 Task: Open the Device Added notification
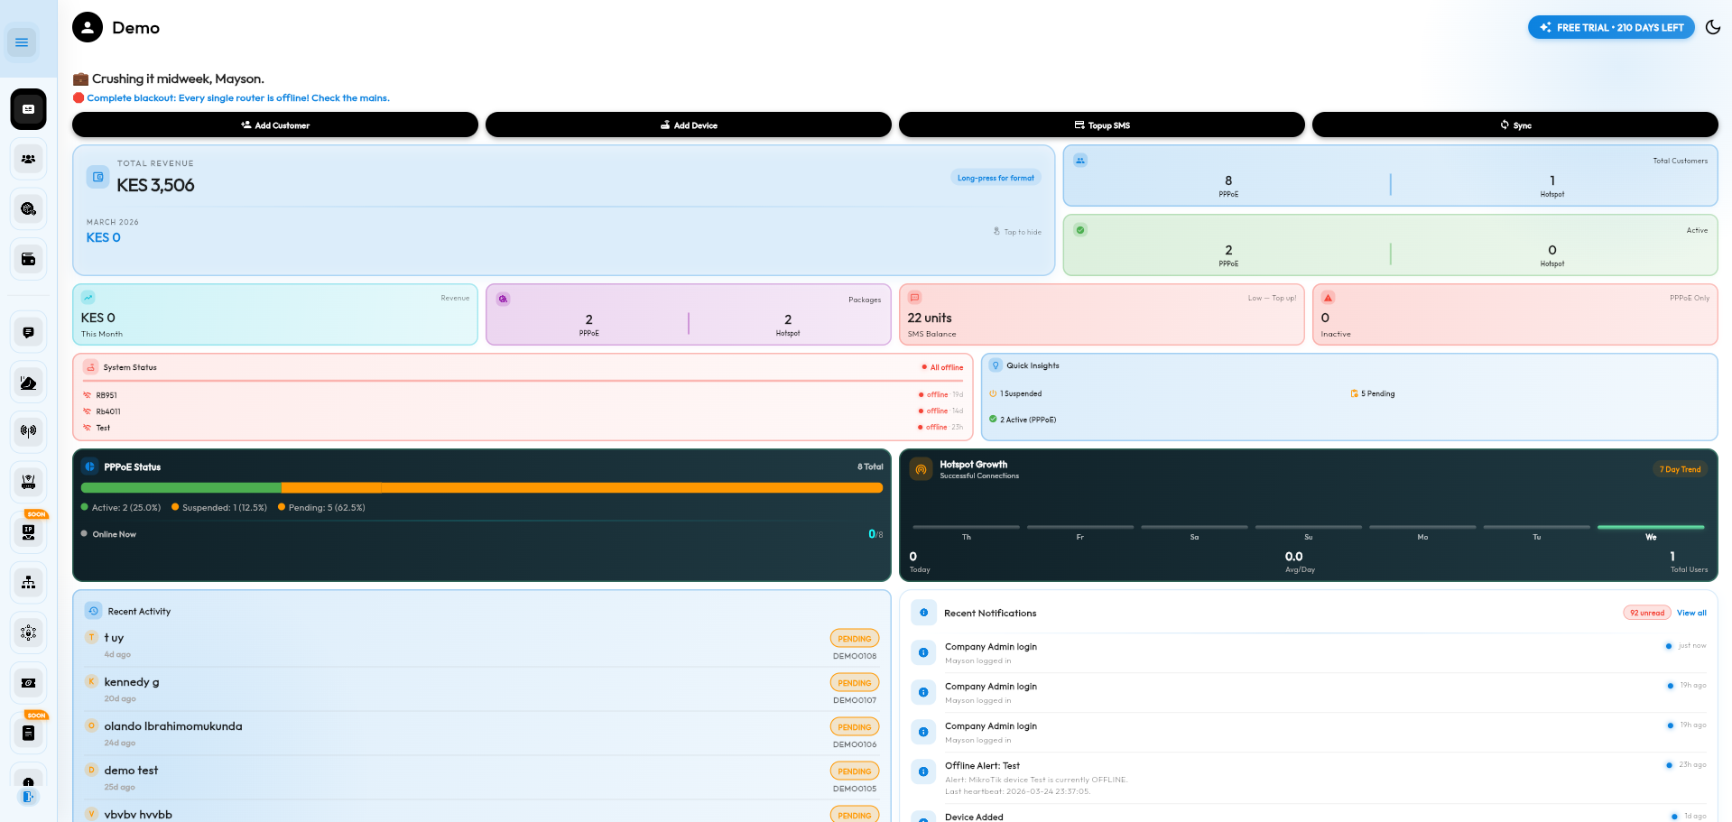1309,817
